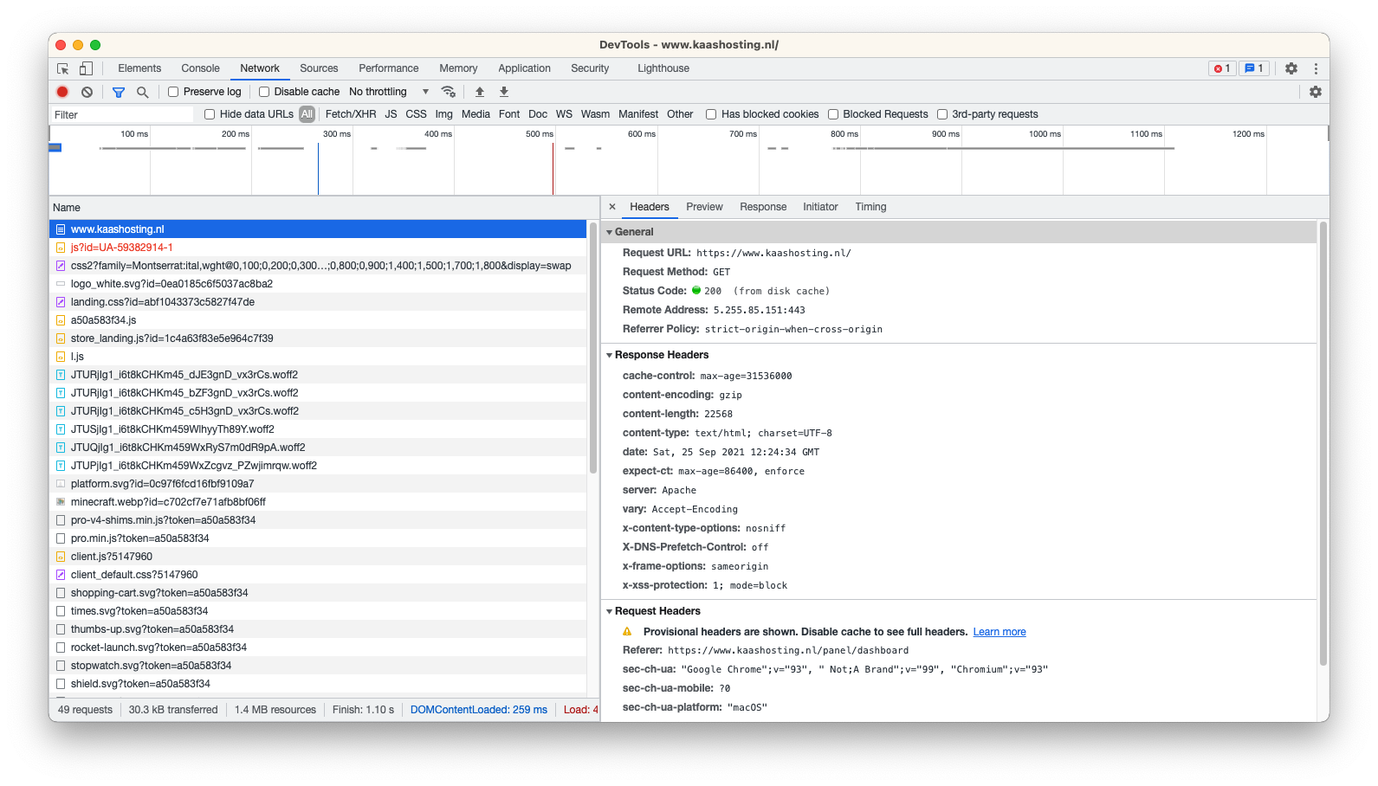
Task: Toggle the filter funnel icon
Action: (119, 92)
